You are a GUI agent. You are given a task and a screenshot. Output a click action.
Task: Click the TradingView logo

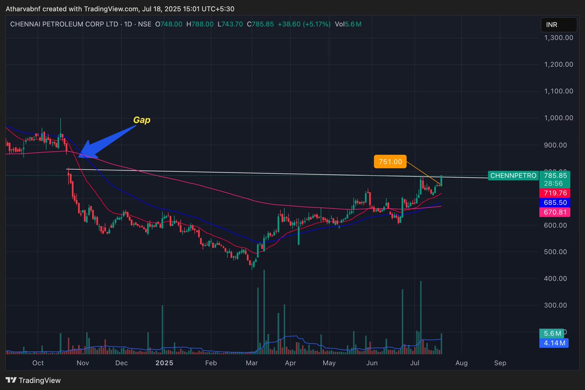coord(33,381)
